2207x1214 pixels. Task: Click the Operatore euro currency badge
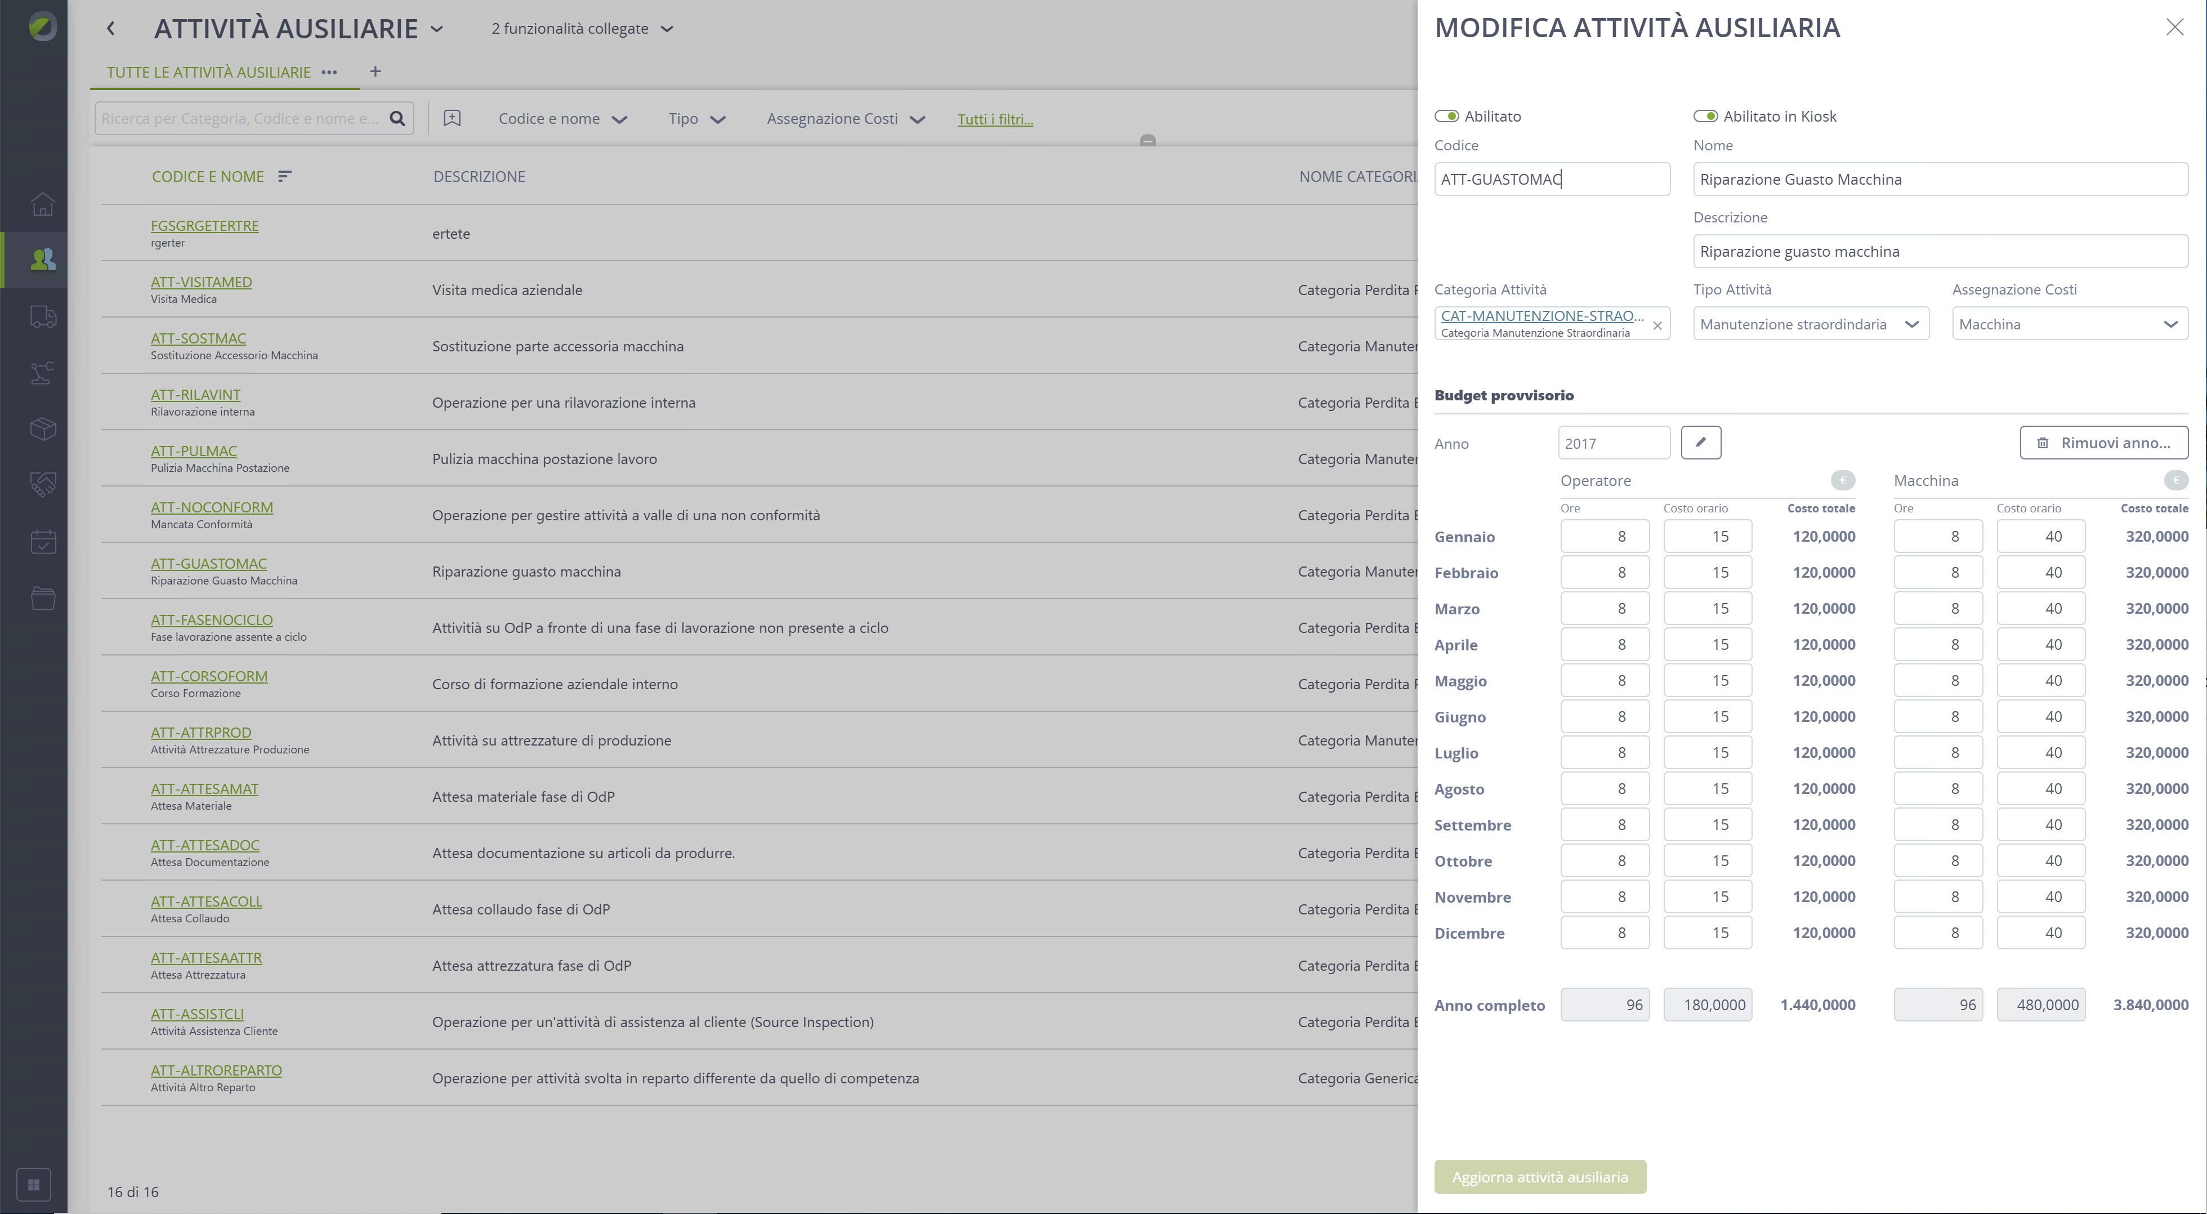click(1843, 480)
